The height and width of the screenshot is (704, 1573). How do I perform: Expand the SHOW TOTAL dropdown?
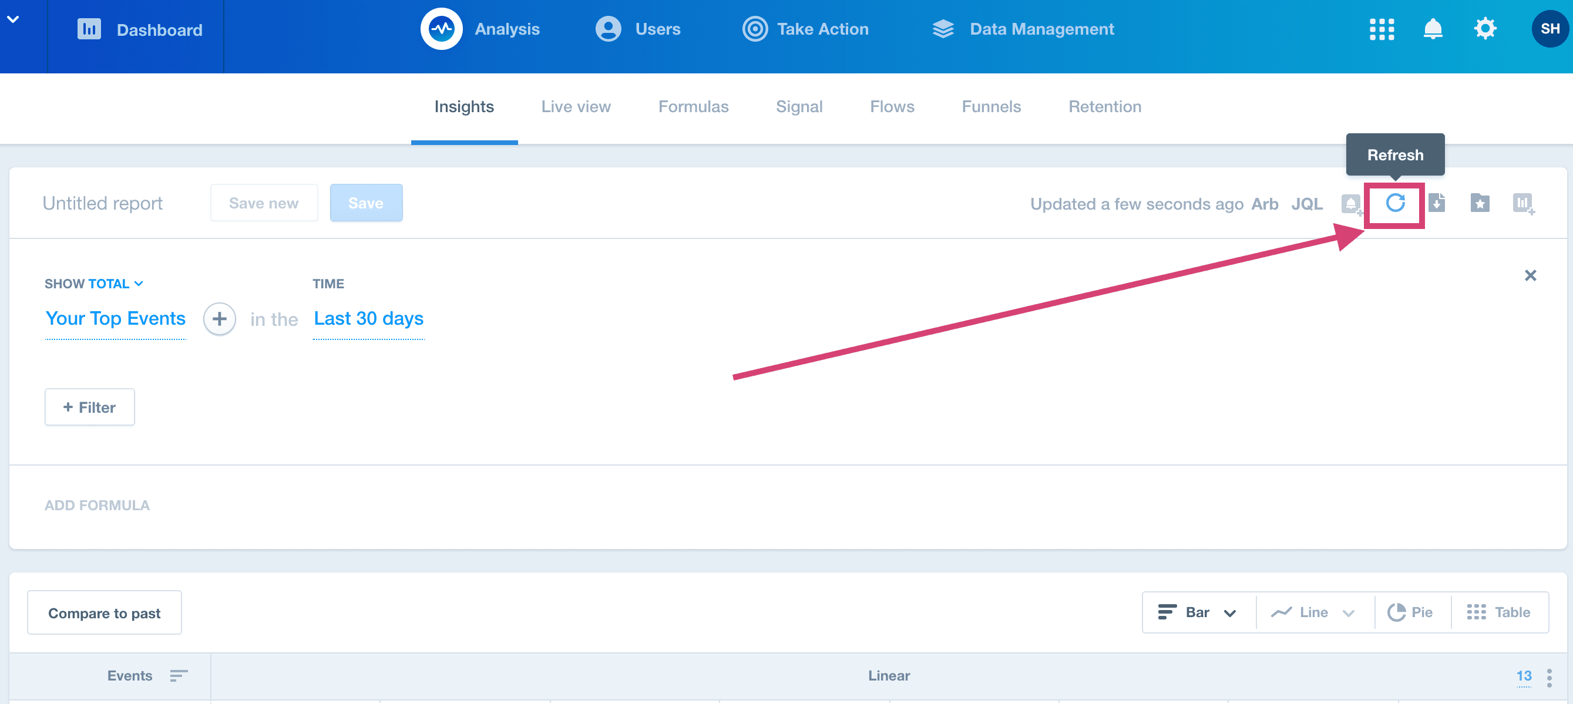[93, 284]
